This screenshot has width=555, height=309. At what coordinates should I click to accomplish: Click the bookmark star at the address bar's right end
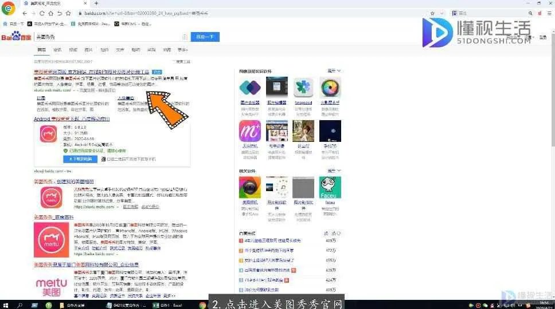point(432,13)
